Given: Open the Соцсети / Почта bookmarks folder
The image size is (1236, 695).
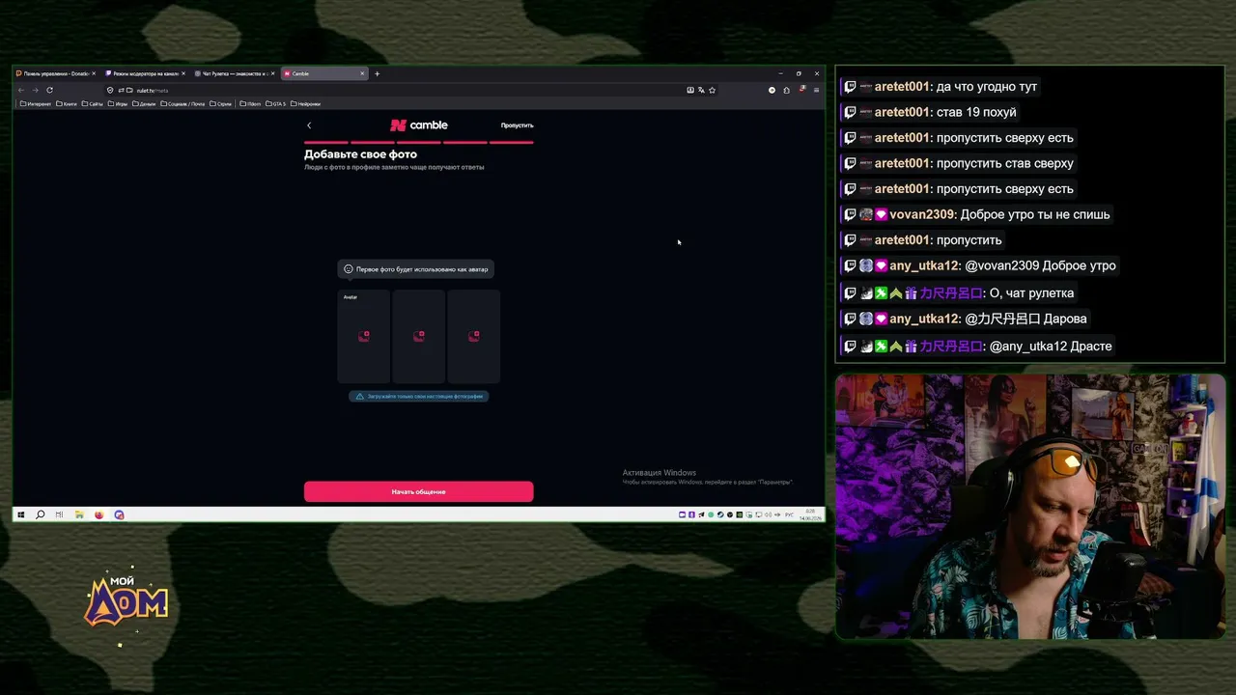Looking at the screenshot, I should coord(183,103).
